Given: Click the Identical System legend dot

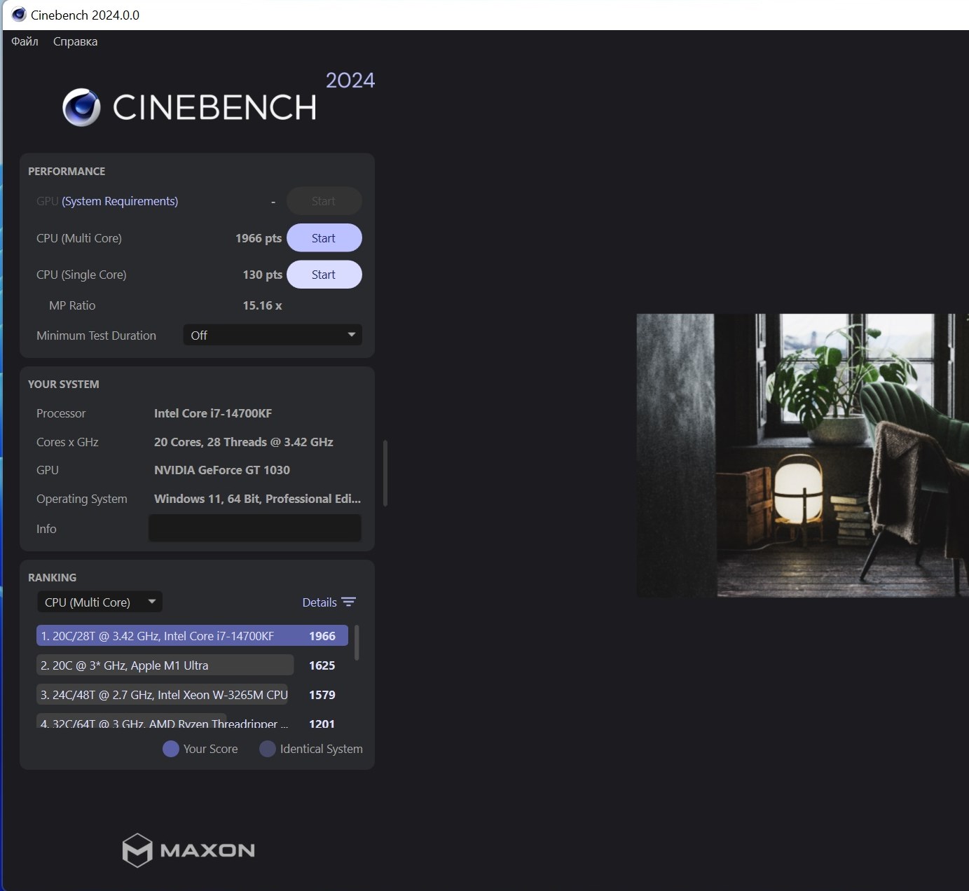Looking at the screenshot, I should tap(268, 749).
